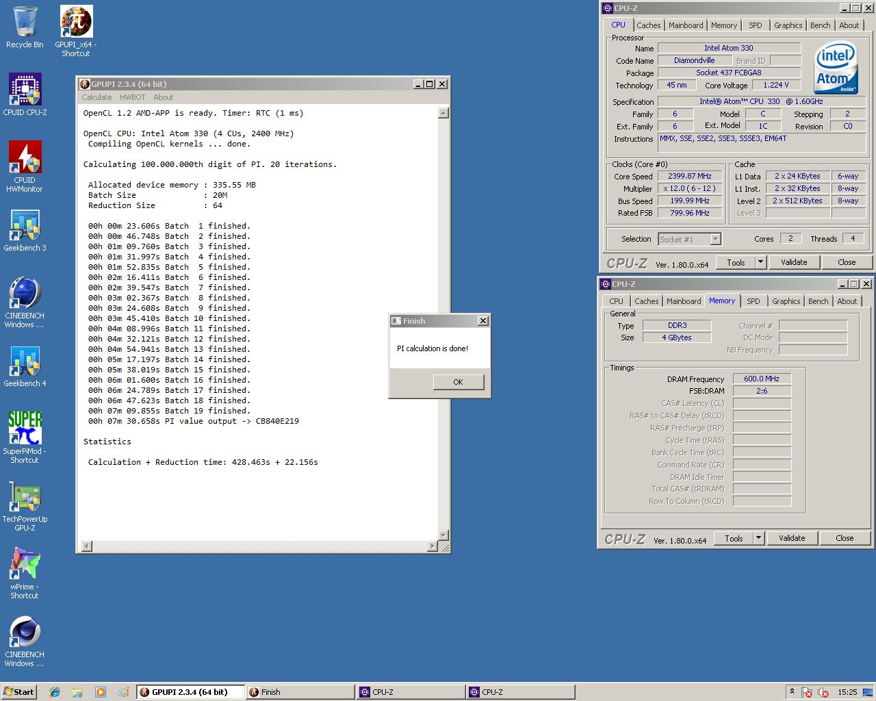
Task: Launch wPrime shortcut icon
Action: point(25,573)
